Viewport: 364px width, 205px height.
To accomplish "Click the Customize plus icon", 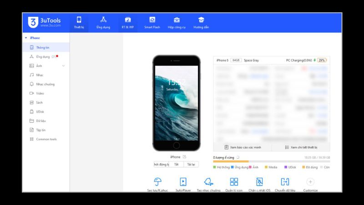I will (x=310, y=182).
